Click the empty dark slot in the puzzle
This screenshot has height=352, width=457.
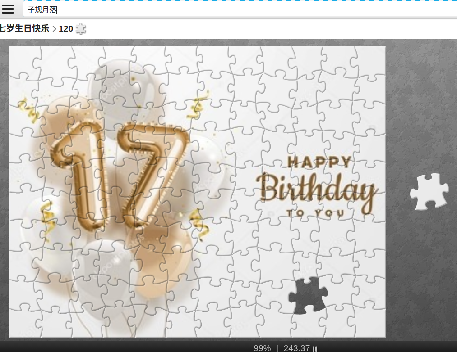(308, 296)
